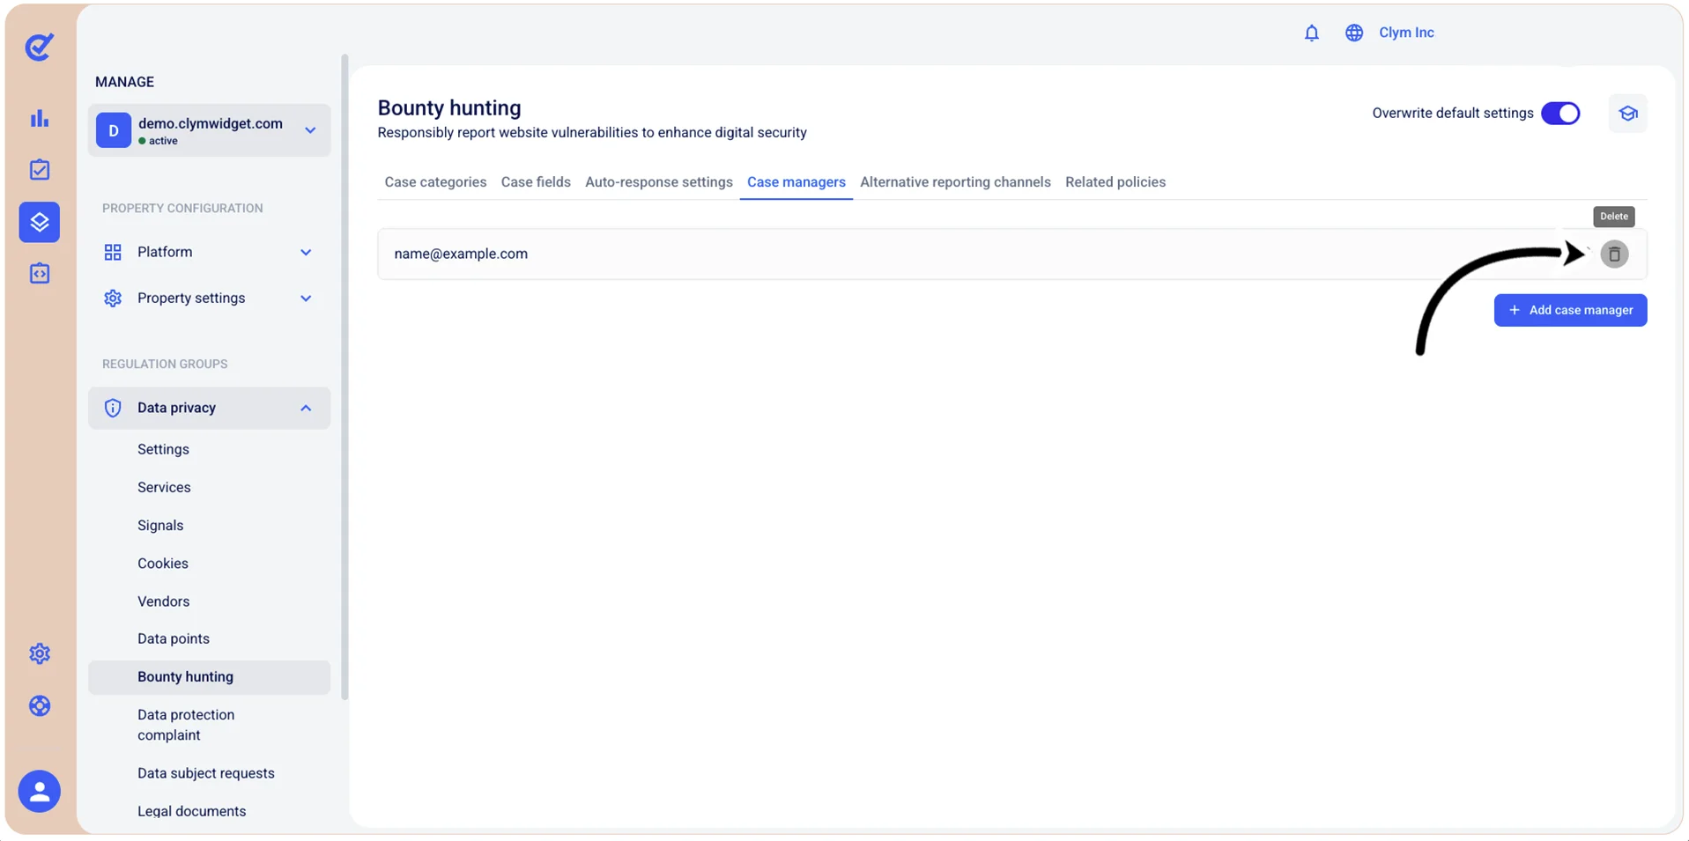Open Alternative reporting channels tab

[955, 182]
